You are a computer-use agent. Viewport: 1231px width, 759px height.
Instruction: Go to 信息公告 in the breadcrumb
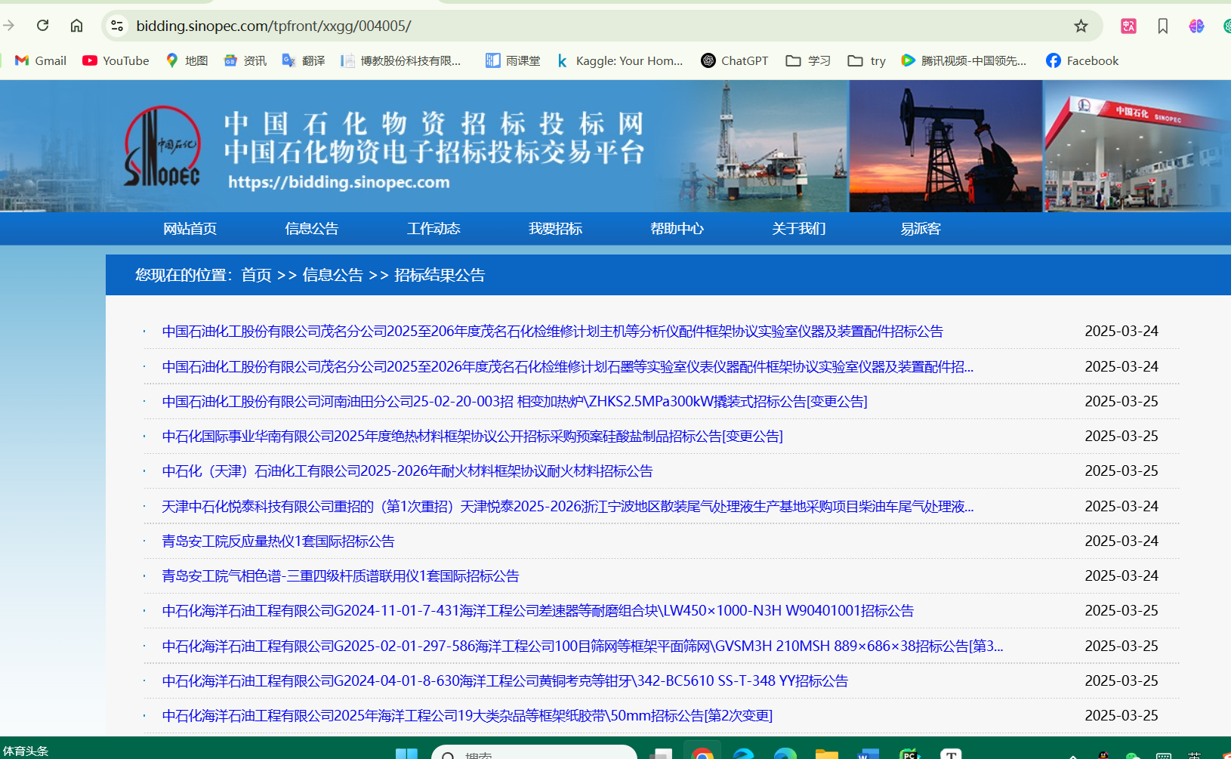click(x=332, y=275)
